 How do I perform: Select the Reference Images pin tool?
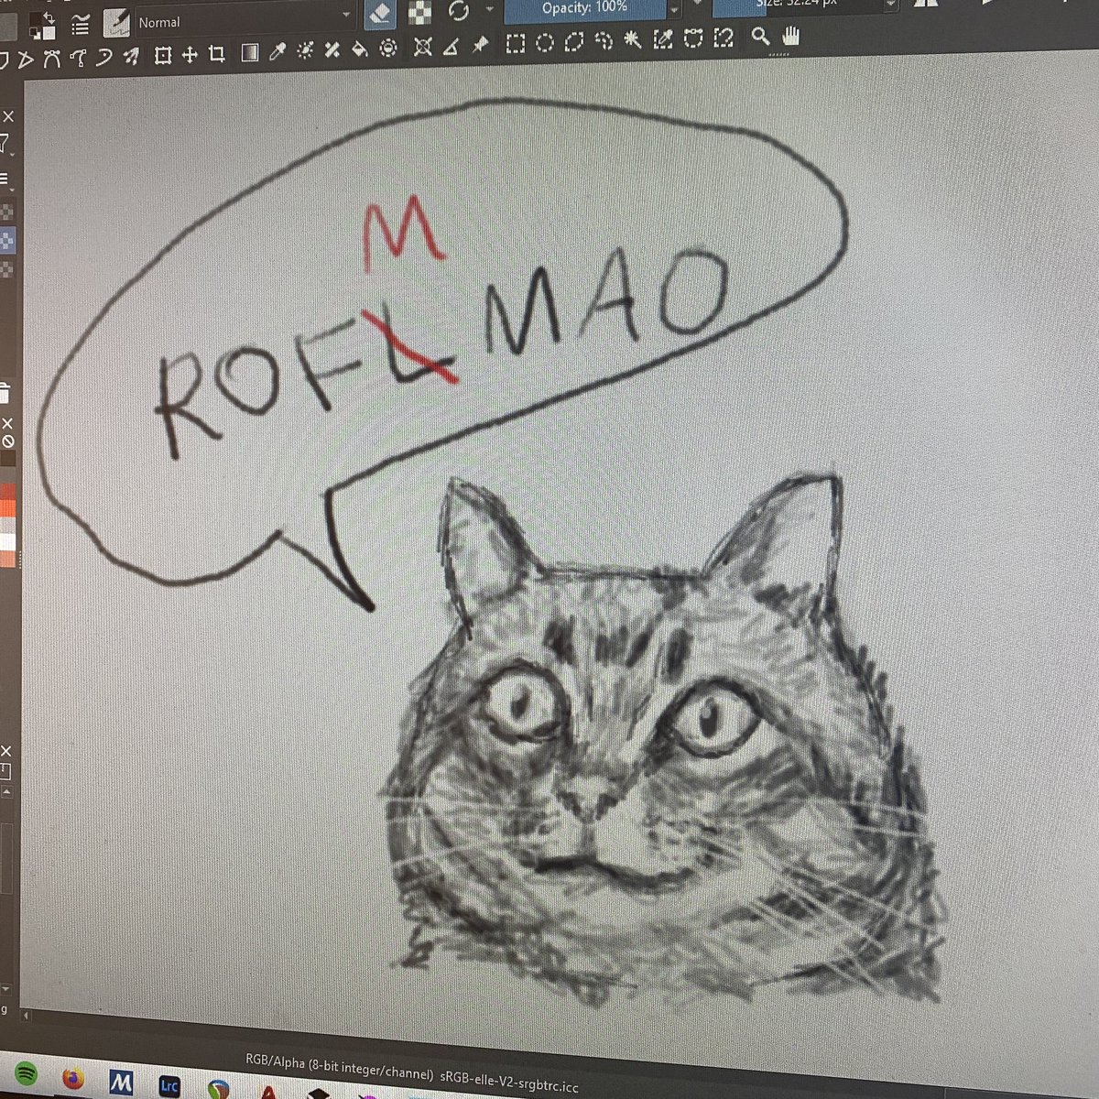tap(479, 46)
